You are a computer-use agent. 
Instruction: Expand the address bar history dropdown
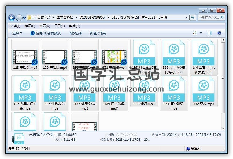point(187,18)
